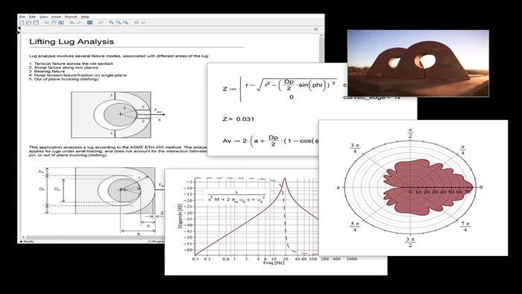Click the Redo arrow icon
522x294 pixels.
tap(79, 22)
